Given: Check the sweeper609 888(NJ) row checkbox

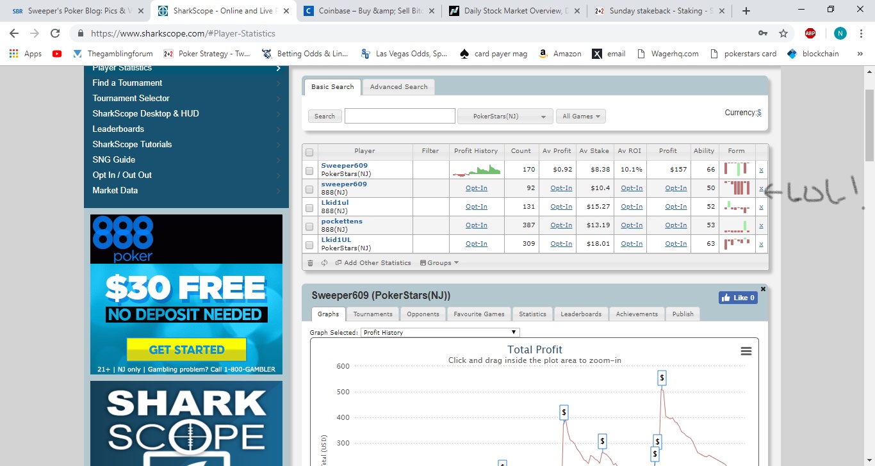Looking at the screenshot, I should click(x=309, y=189).
